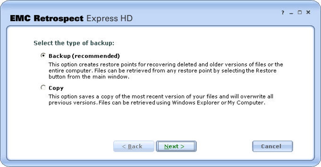Choose the Copy radio button

(x=43, y=88)
